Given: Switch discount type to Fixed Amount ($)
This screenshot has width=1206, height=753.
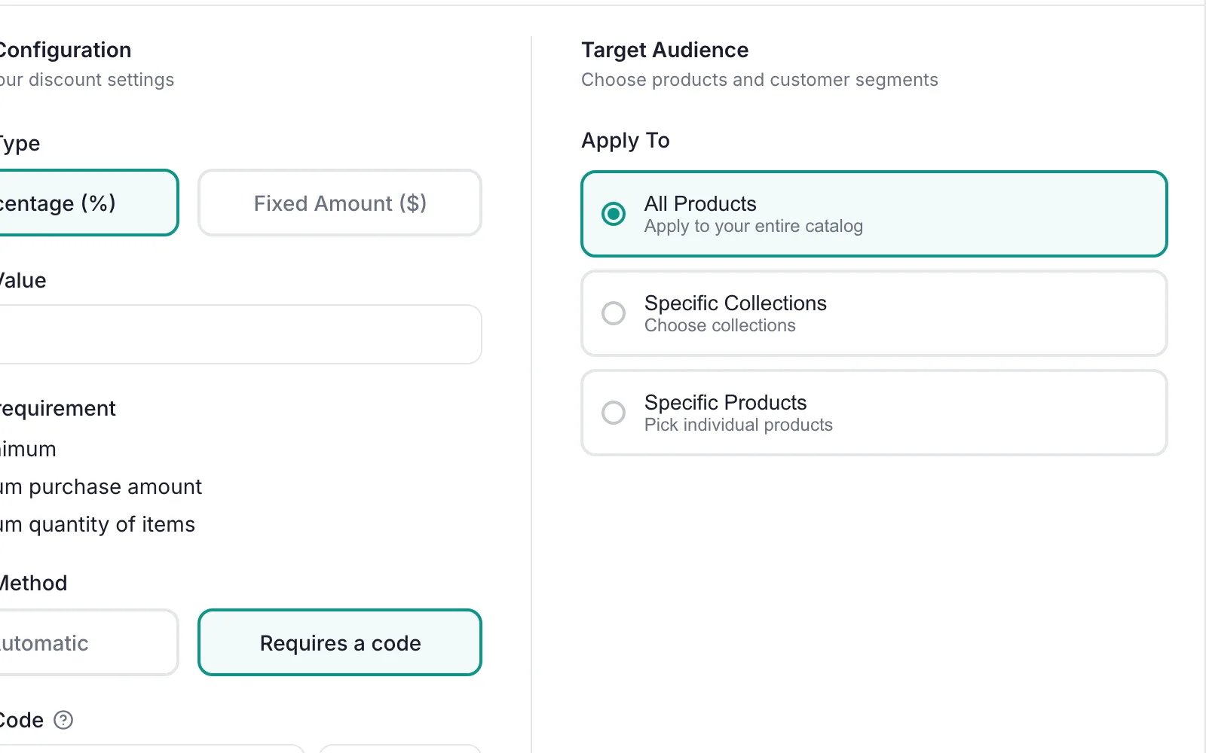Looking at the screenshot, I should 340,203.
